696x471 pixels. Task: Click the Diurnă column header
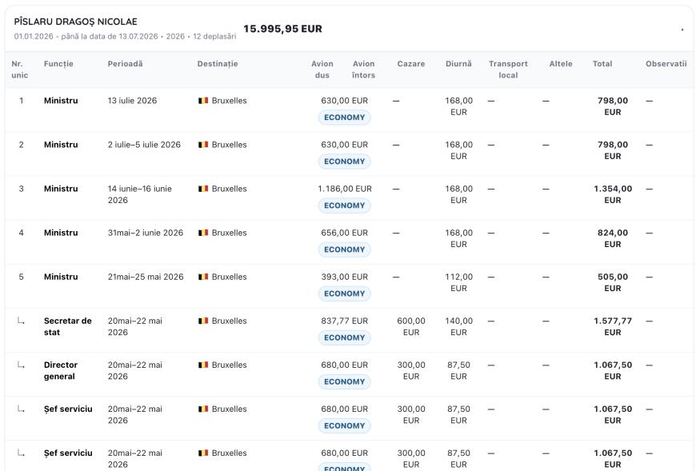[x=458, y=64]
